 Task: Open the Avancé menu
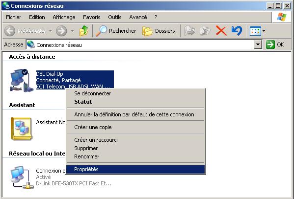tap(138, 17)
